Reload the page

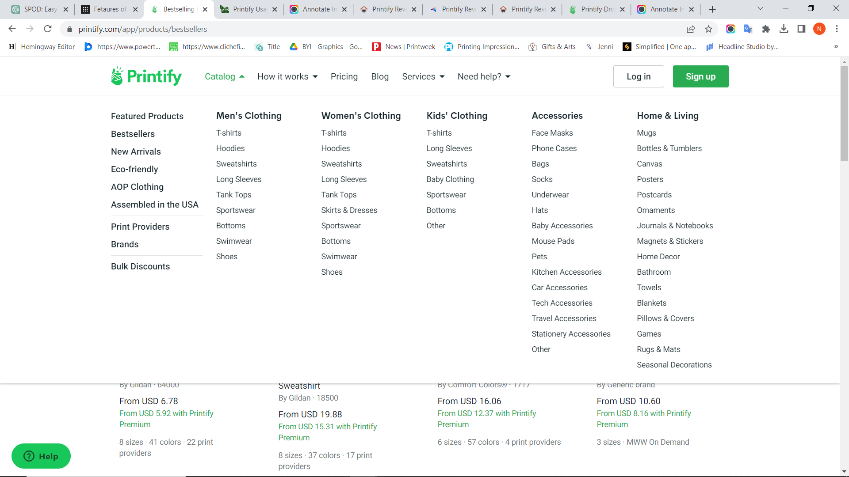48,29
